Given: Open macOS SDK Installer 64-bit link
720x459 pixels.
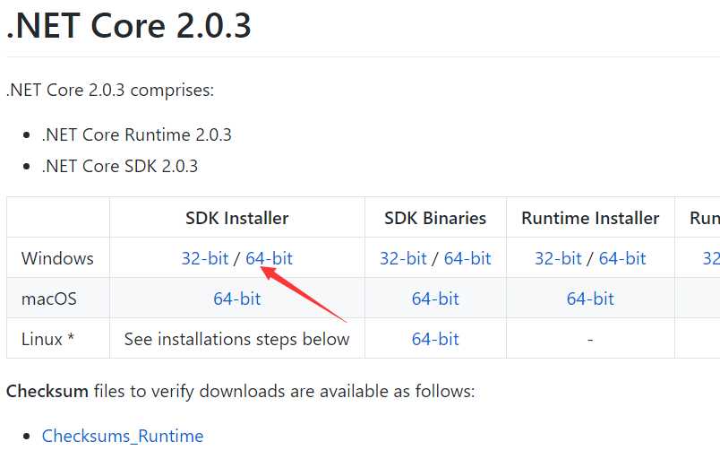Looking at the screenshot, I should point(237,299).
